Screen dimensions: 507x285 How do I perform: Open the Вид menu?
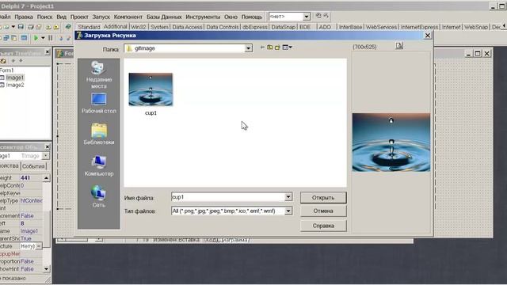62,17
